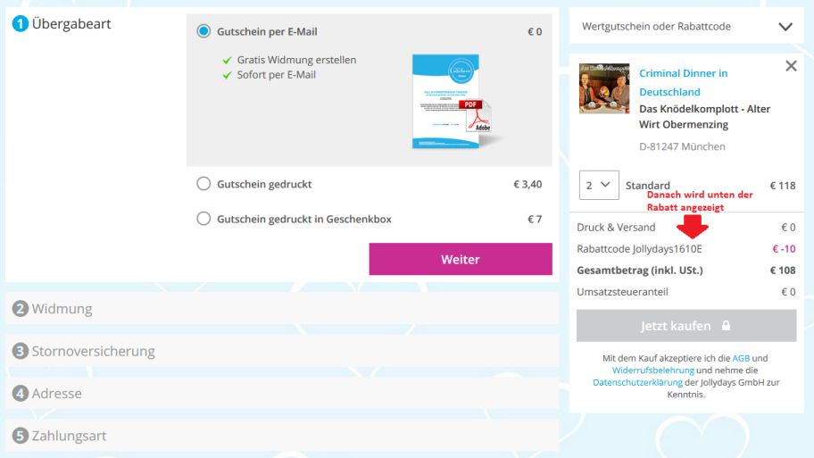The image size is (814, 458).
Task: Choose Gutschein gedruckt in Geschenkbox option
Action: pyautogui.click(x=203, y=219)
